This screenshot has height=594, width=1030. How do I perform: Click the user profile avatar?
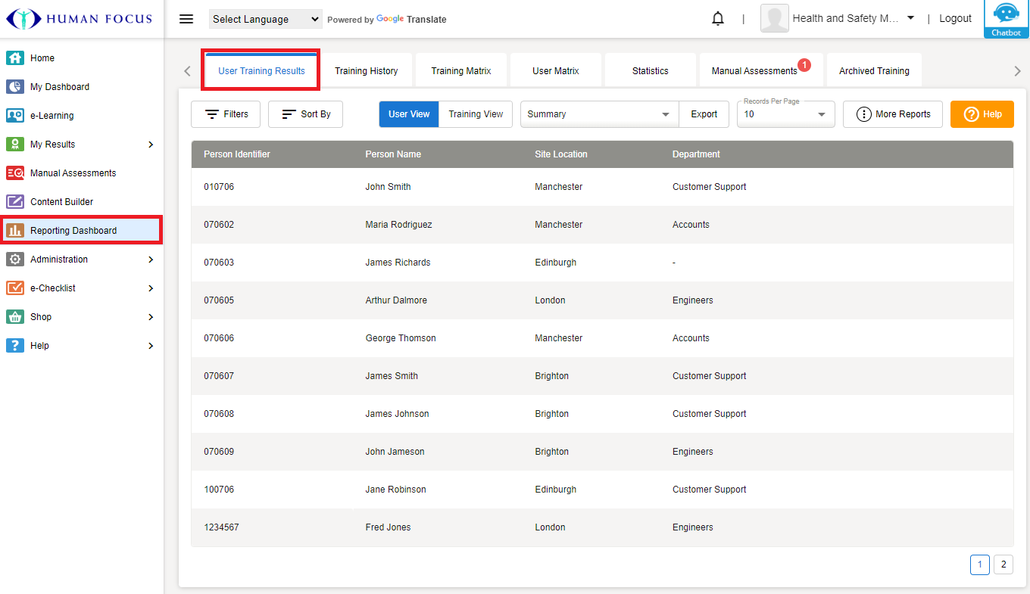tap(774, 19)
